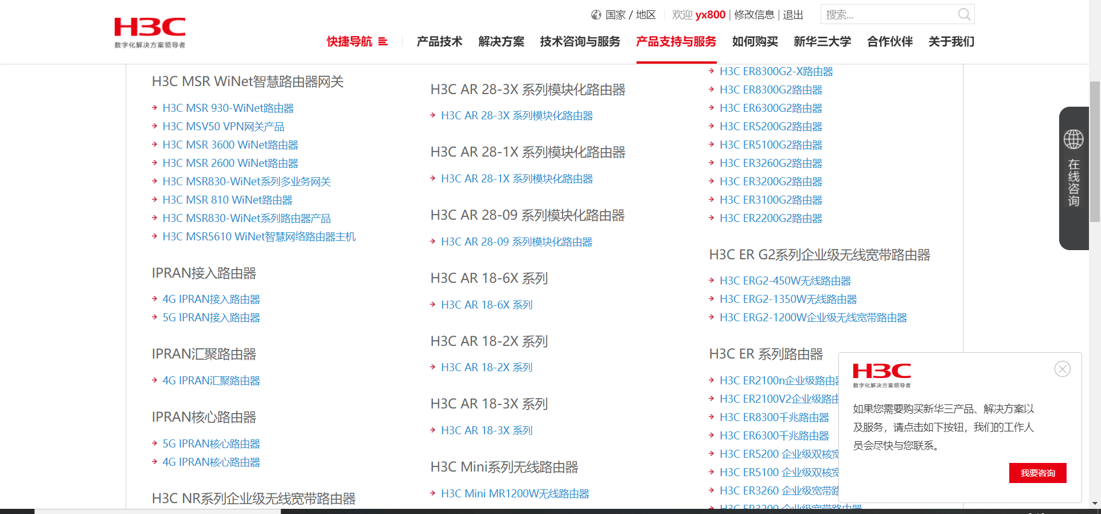1101x514 pixels.
Task: Open H3C MSR 930-WiNet路由器 link
Action: (x=228, y=108)
